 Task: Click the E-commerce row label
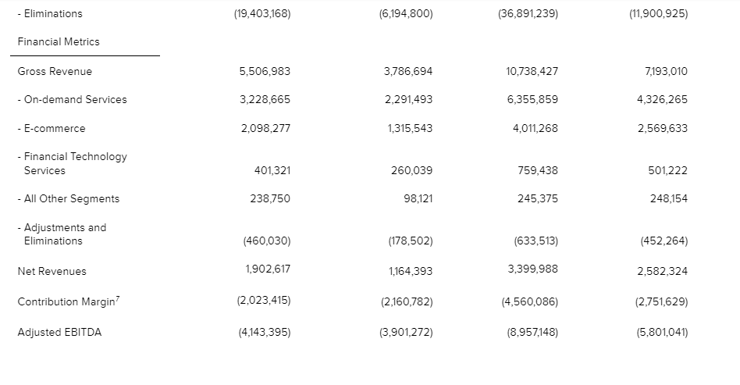coord(52,129)
